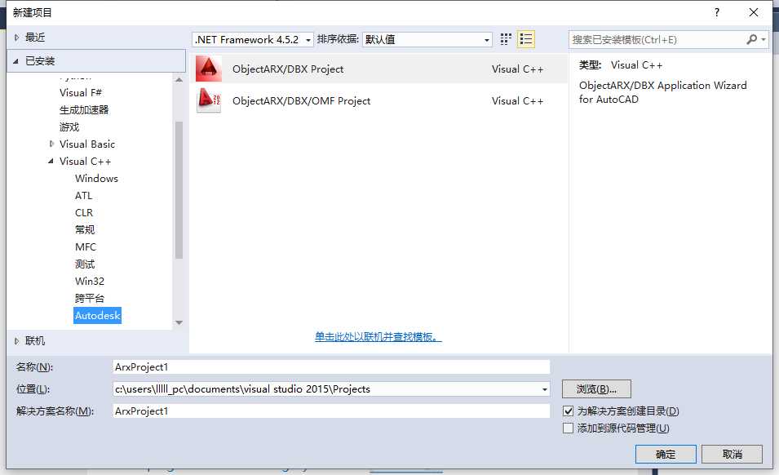The image size is (779, 475).
Task: Switch to small icons grid view
Action: click(x=506, y=39)
